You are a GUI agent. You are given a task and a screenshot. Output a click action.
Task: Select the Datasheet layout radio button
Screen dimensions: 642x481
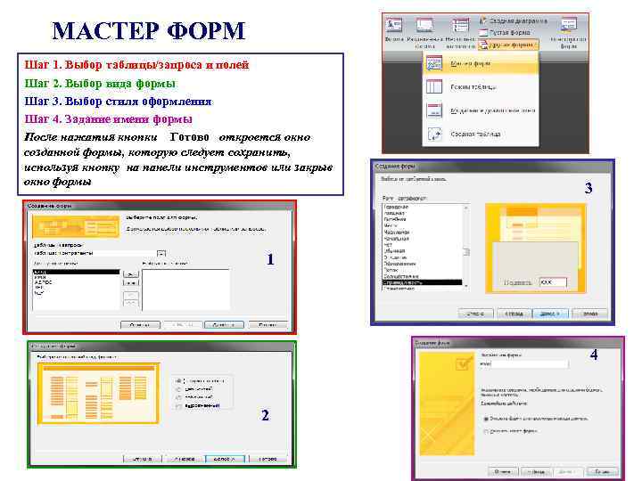click(178, 397)
